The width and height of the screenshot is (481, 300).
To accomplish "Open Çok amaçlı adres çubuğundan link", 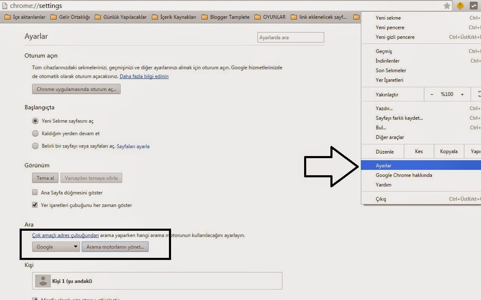I will [x=65, y=235].
